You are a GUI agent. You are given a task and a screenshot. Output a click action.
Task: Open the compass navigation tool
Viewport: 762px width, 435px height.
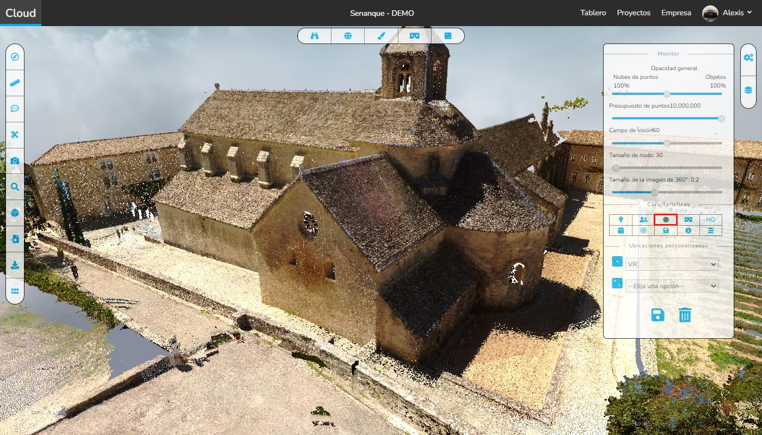tap(15, 57)
